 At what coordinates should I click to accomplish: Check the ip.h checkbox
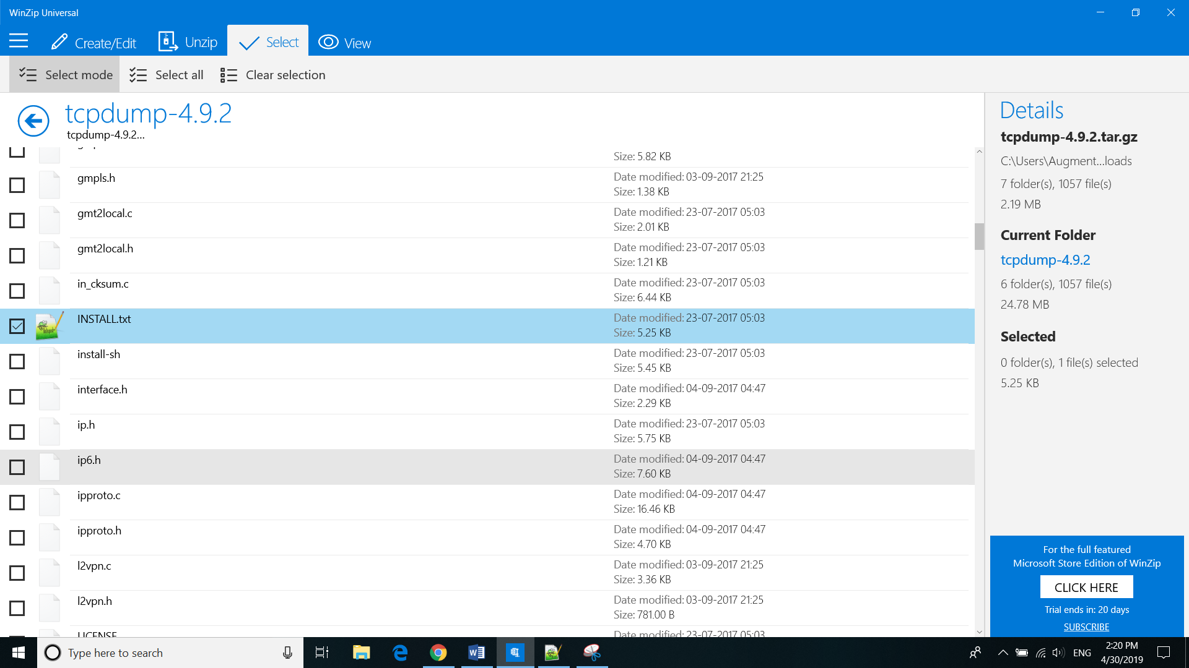(17, 432)
